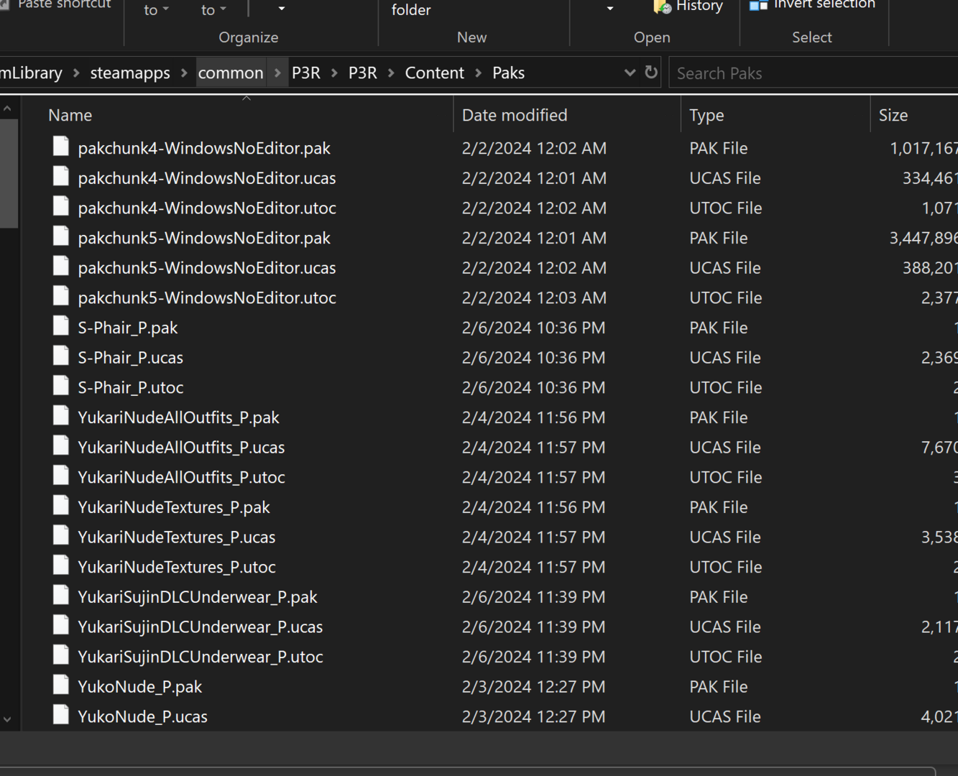This screenshot has width=958, height=776.
Task: Select file icon for YukariNudeTextures_P.utoc
Action: (61, 566)
